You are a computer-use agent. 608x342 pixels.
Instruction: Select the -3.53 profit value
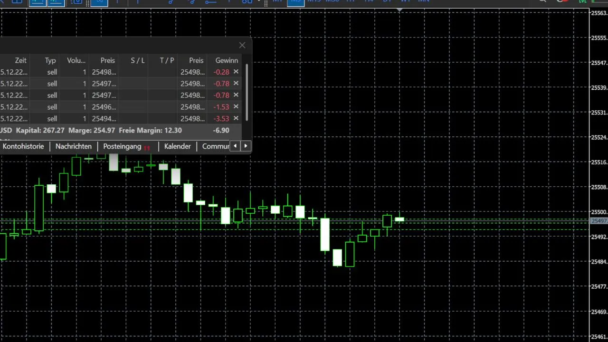coord(221,119)
